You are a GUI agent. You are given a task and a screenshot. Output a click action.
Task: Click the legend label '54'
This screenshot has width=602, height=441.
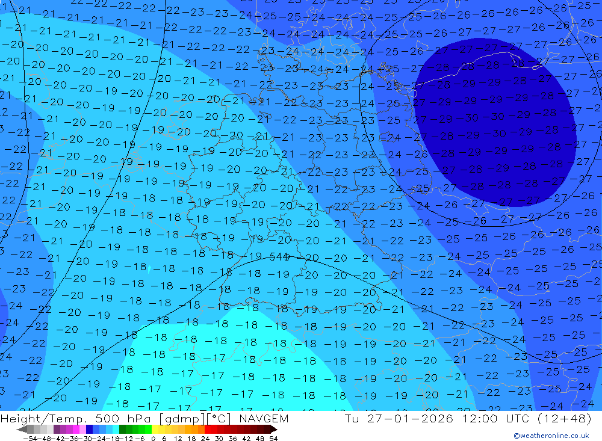coord(273,439)
